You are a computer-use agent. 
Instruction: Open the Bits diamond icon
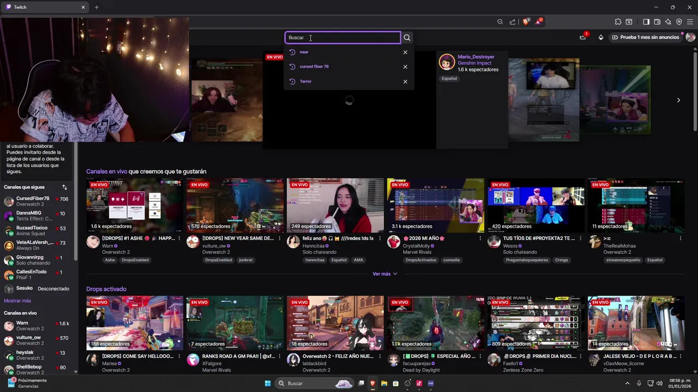(601, 38)
